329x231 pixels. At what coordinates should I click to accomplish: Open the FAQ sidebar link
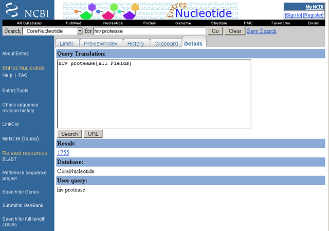click(23, 75)
